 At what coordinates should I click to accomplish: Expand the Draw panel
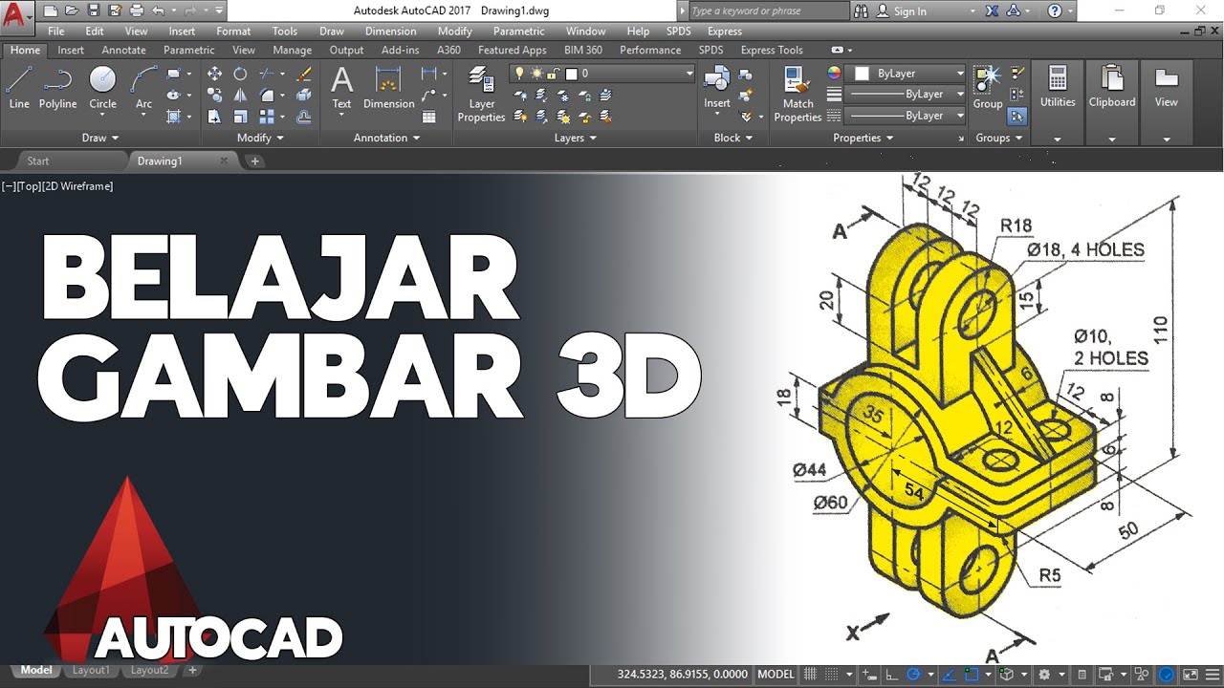[100, 138]
